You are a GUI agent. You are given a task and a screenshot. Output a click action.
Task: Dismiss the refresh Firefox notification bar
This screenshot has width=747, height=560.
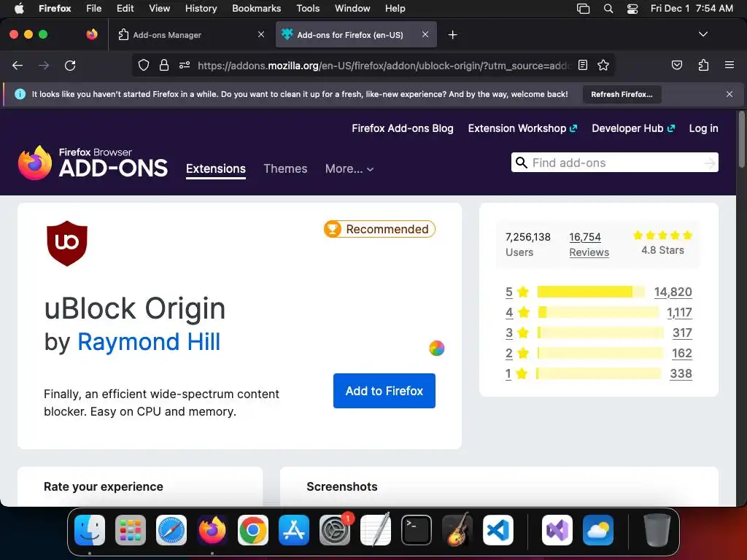(x=729, y=94)
